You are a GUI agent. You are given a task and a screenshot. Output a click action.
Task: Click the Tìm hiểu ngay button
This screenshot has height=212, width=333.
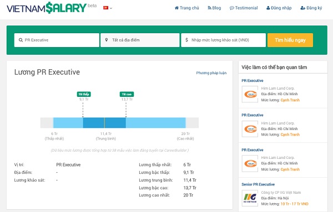pyautogui.click(x=290, y=40)
